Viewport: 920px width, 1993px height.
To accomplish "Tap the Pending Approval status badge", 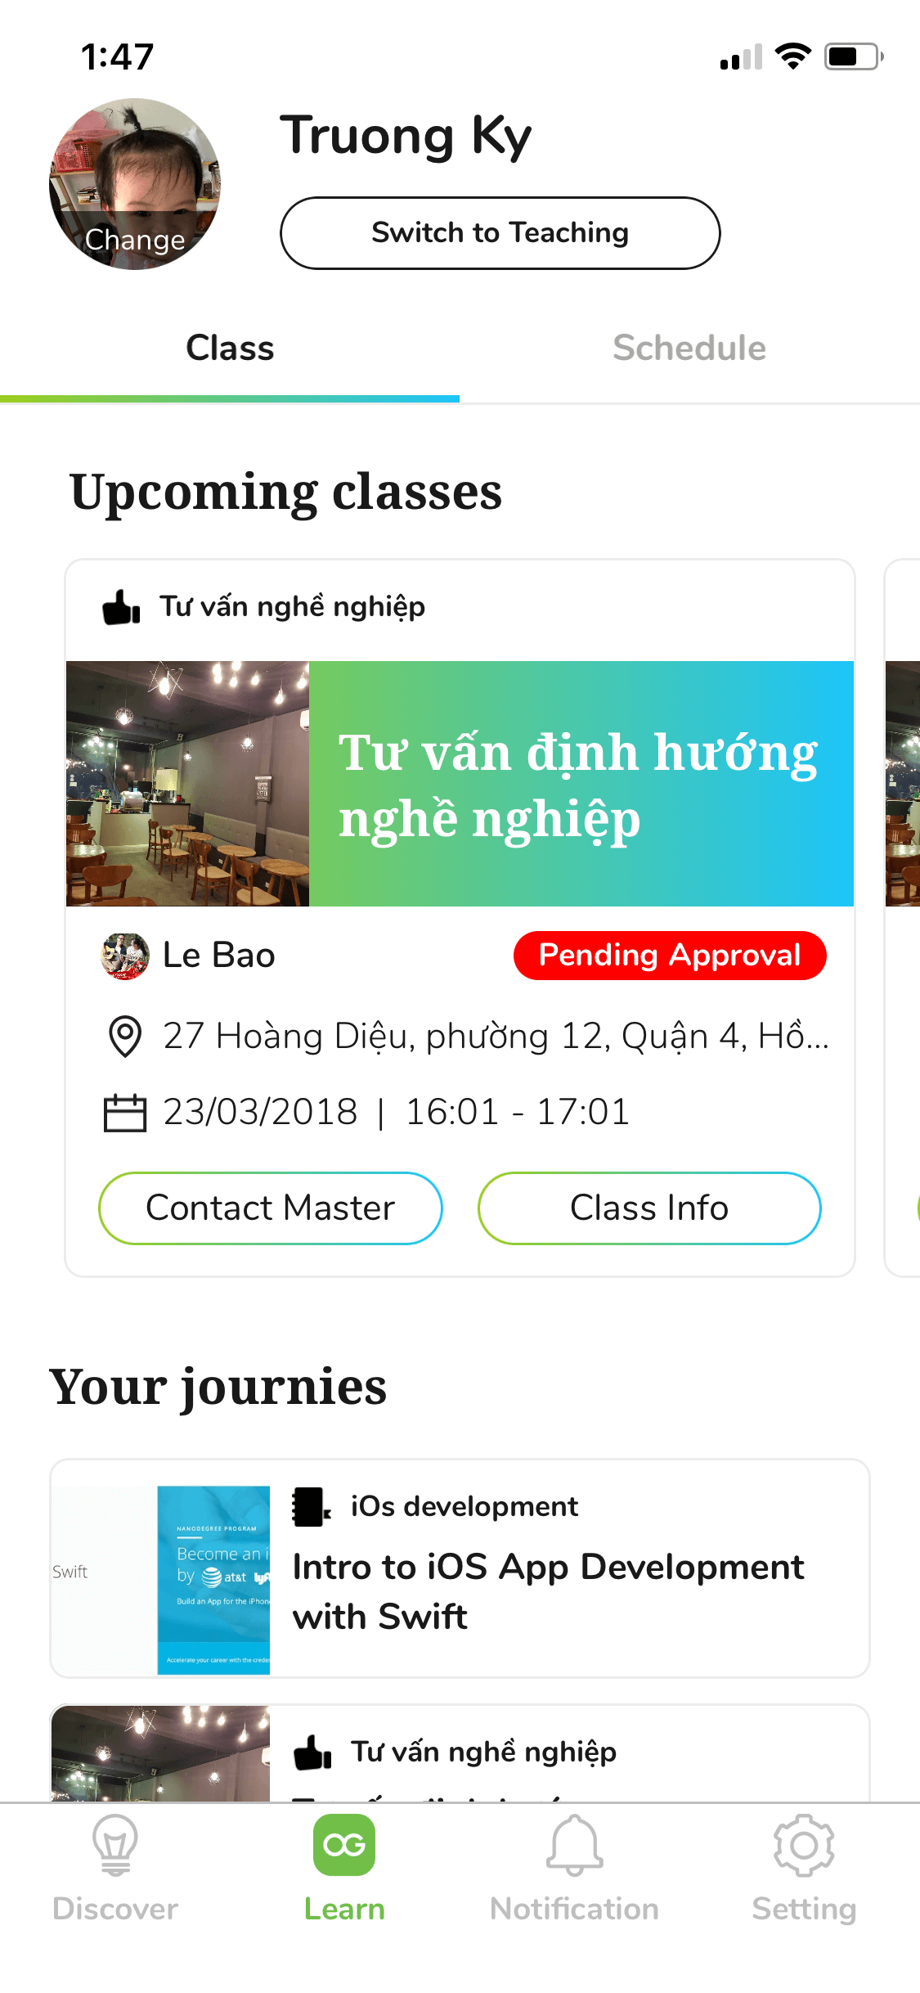I will point(670,956).
